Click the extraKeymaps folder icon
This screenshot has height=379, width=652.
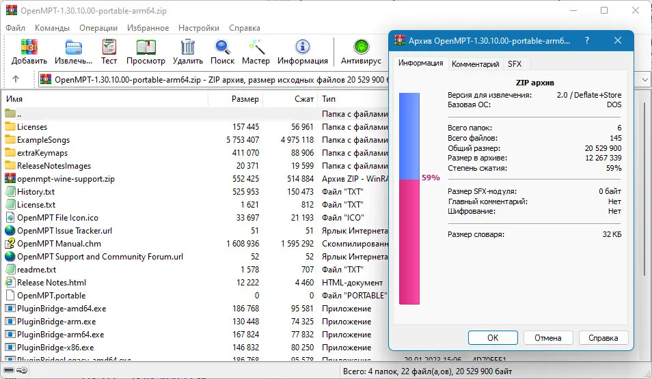(10, 152)
